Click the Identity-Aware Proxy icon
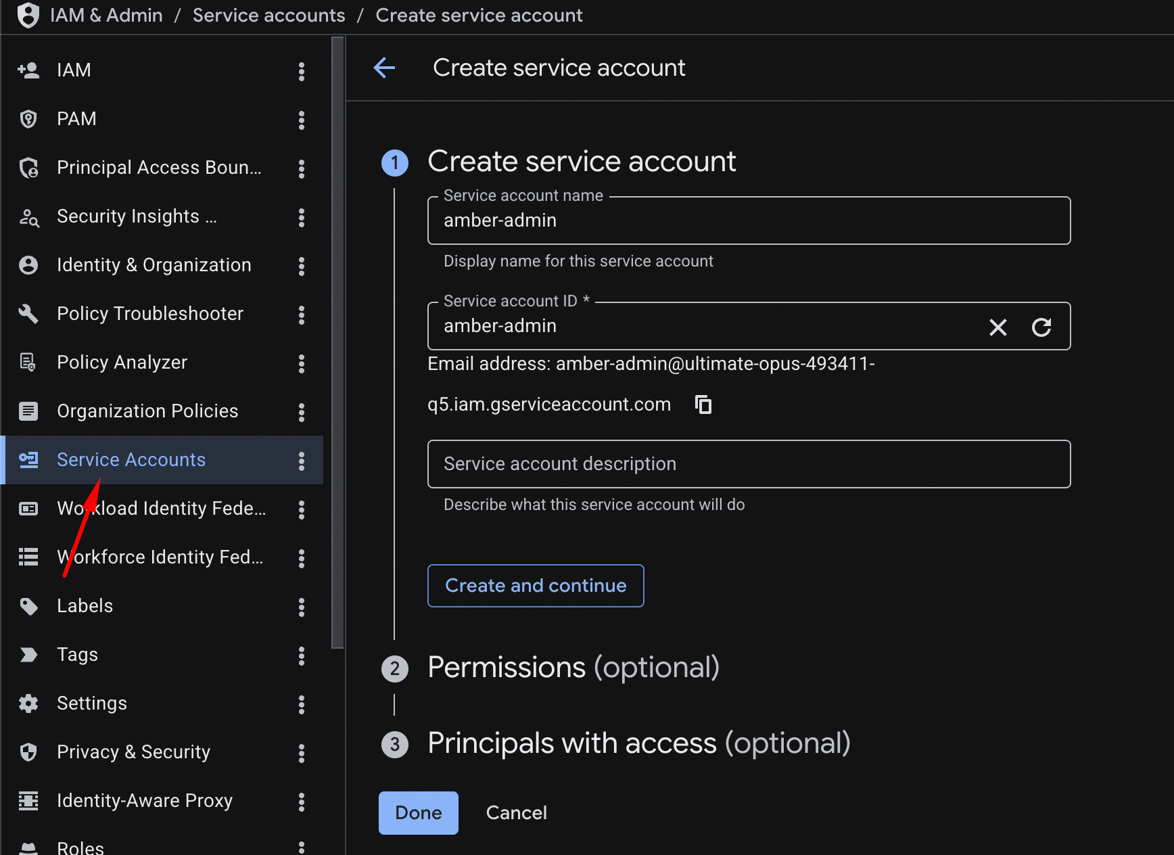This screenshot has height=855, width=1174. [28, 801]
